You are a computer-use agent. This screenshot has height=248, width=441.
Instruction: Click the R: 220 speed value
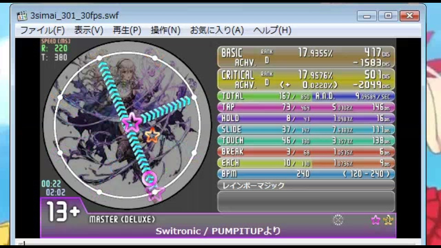(54, 48)
